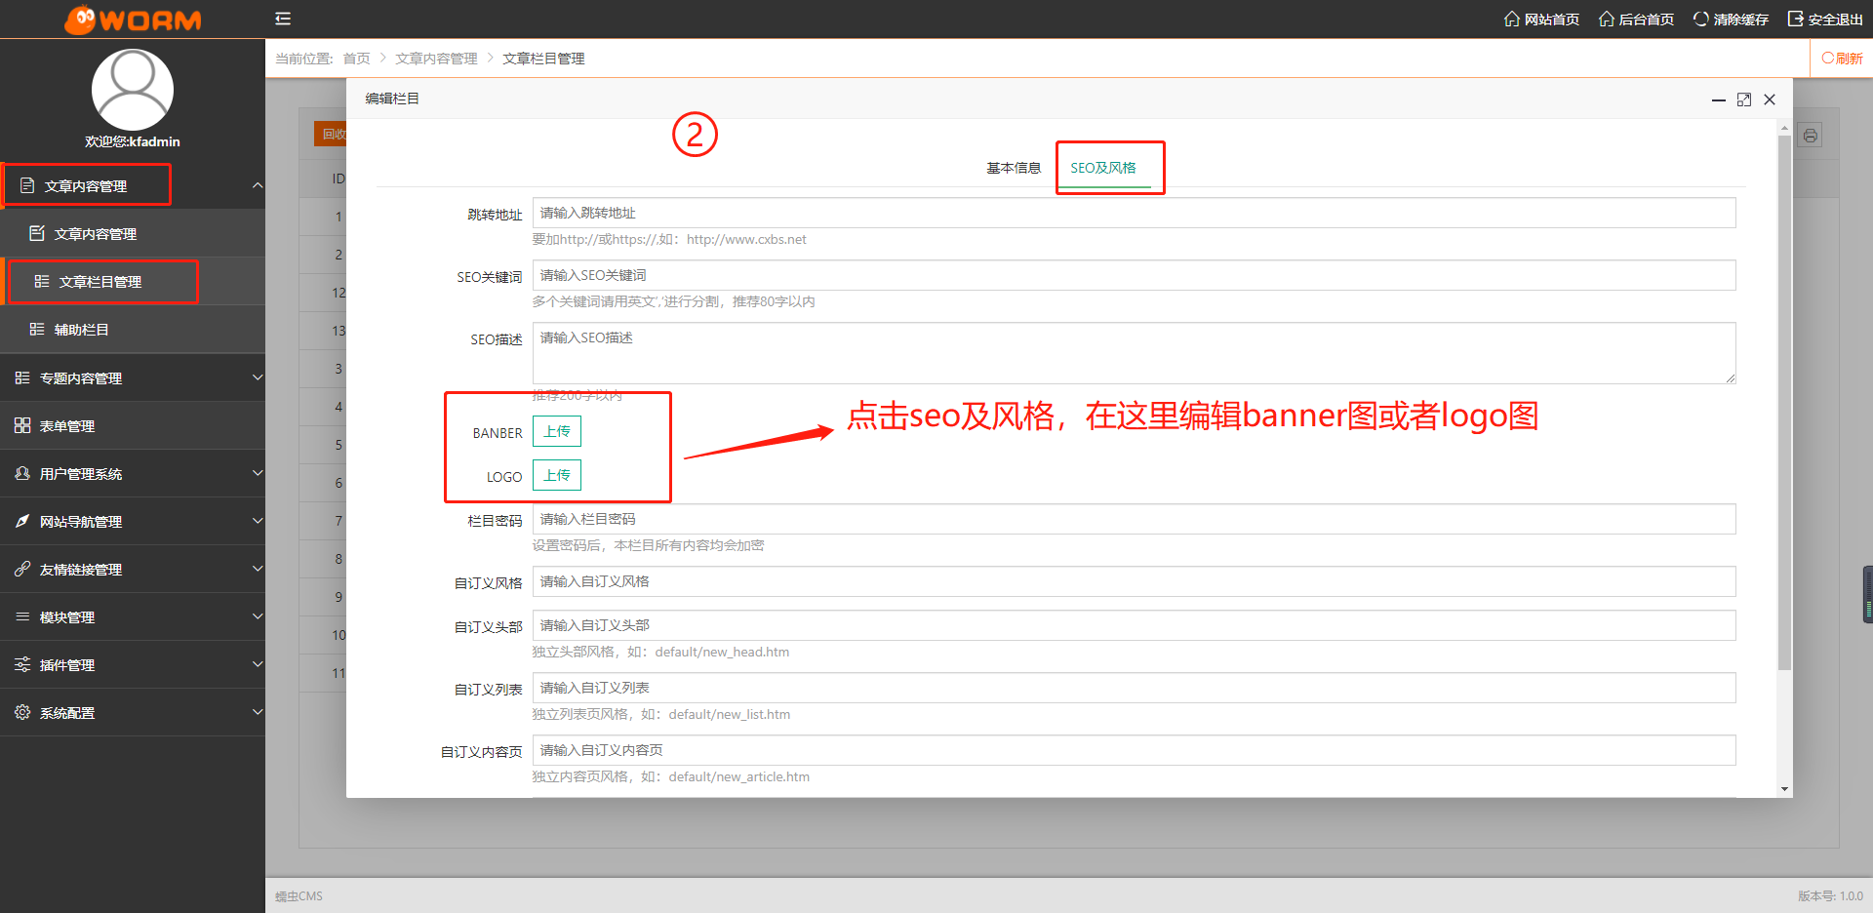The height and width of the screenshot is (913, 1873).
Task: Click the 网站导航管理 rocket icon
Action: pyautogui.click(x=22, y=521)
